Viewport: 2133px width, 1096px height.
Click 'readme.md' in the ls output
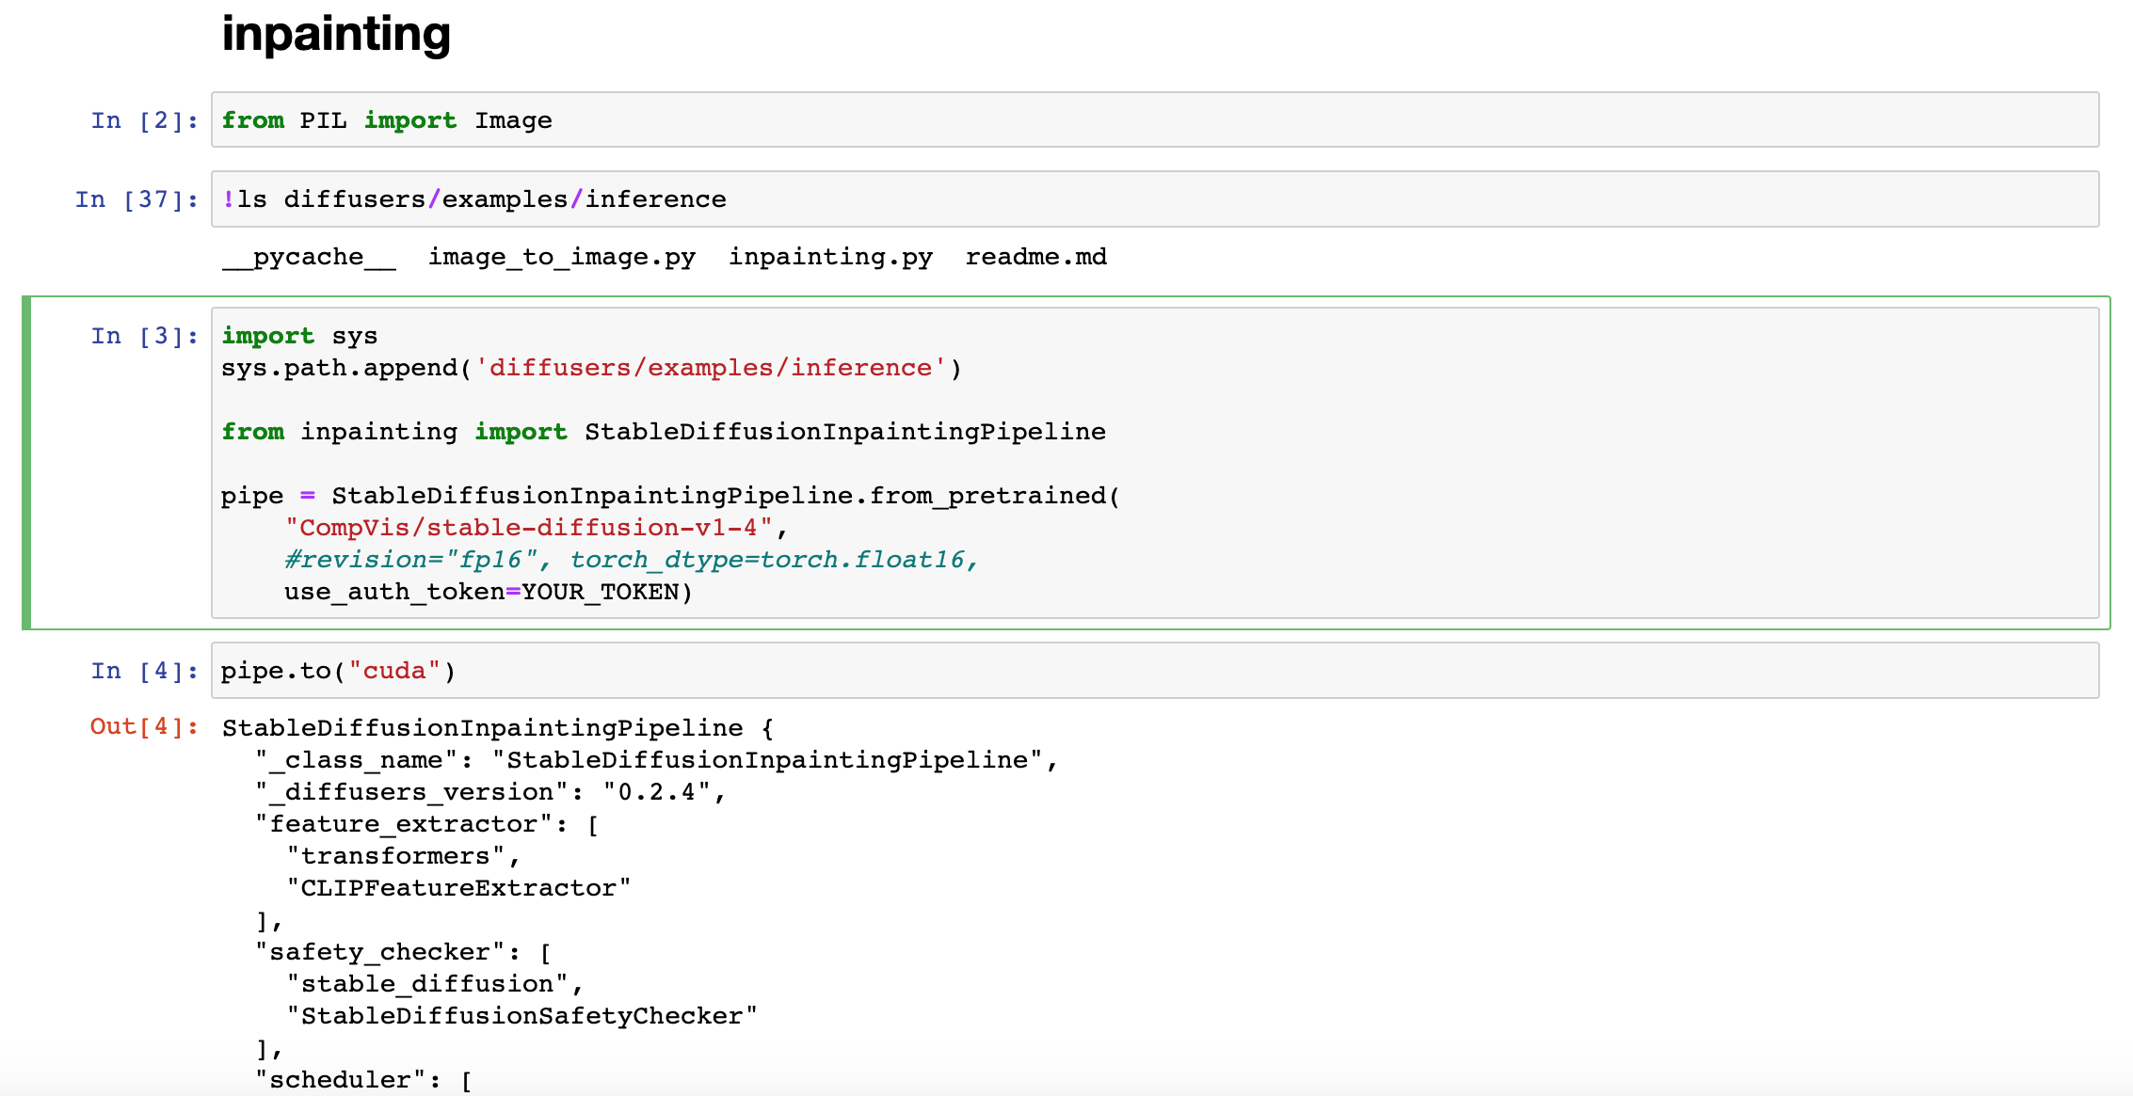coord(1035,257)
